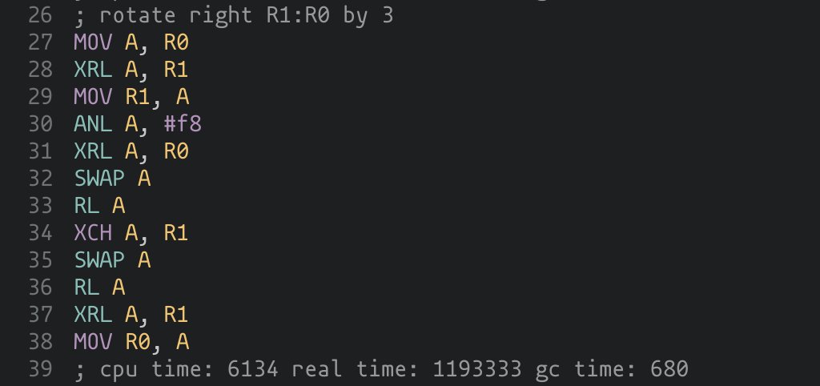820x386 pixels.
Task: Click line number 27 in the gutter
Action: coord(40,42)
